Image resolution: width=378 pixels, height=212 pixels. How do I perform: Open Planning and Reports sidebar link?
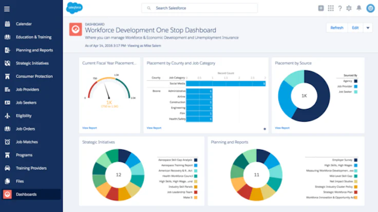click(34, 50)
